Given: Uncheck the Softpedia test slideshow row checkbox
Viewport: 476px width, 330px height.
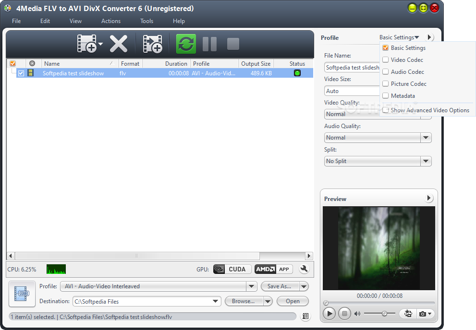Looking at the screenshot, I should coord(21,73).
